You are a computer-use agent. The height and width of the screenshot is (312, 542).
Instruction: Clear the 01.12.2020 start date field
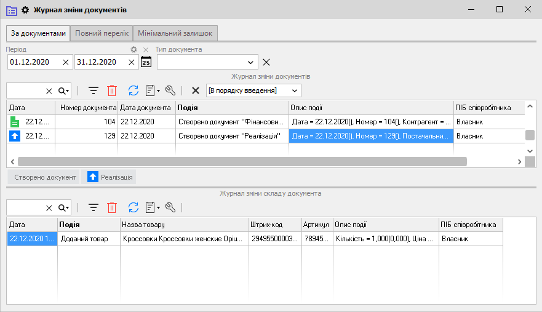click(66, 62)
